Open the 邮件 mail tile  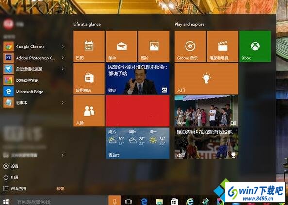121,46
